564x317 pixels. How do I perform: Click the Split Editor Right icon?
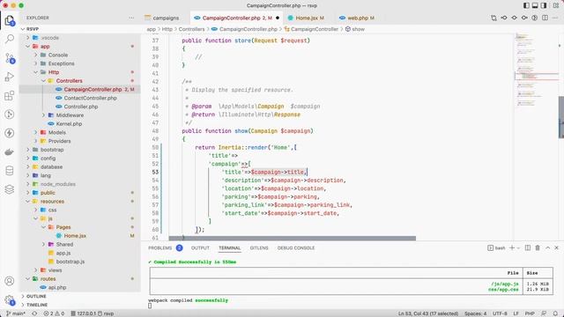(x=545, y=18)
